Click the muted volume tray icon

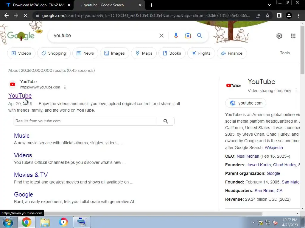tap(275, 223)
